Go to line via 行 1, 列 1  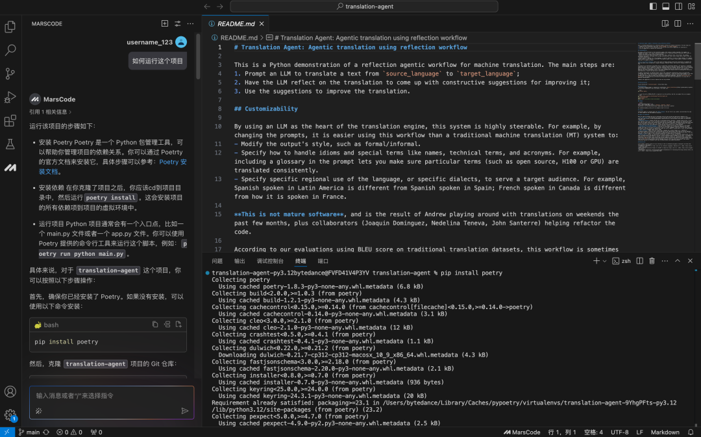coord(562,432)
